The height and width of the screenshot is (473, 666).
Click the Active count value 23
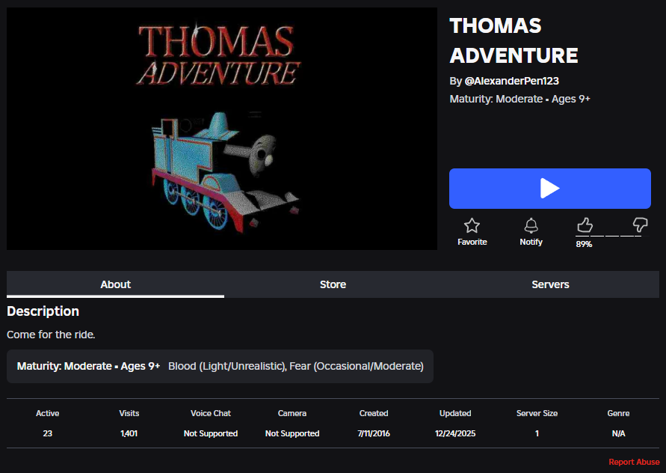point(48,433)
